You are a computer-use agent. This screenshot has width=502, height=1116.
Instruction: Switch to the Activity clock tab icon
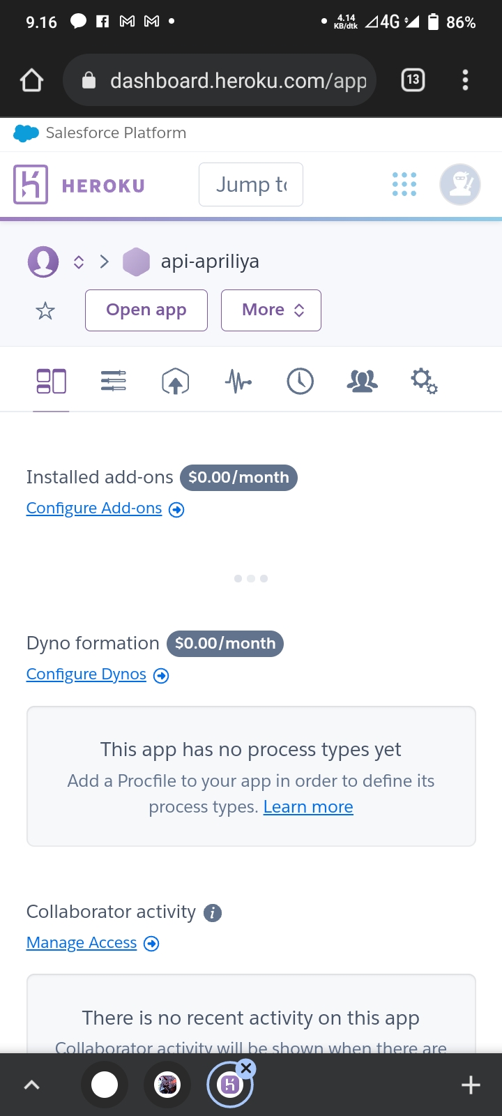click(301, 382)
